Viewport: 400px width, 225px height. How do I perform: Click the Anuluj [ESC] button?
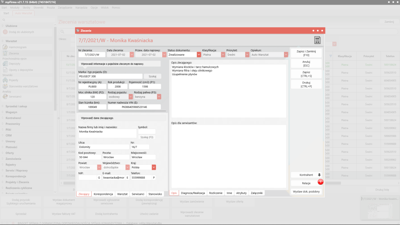306,64
